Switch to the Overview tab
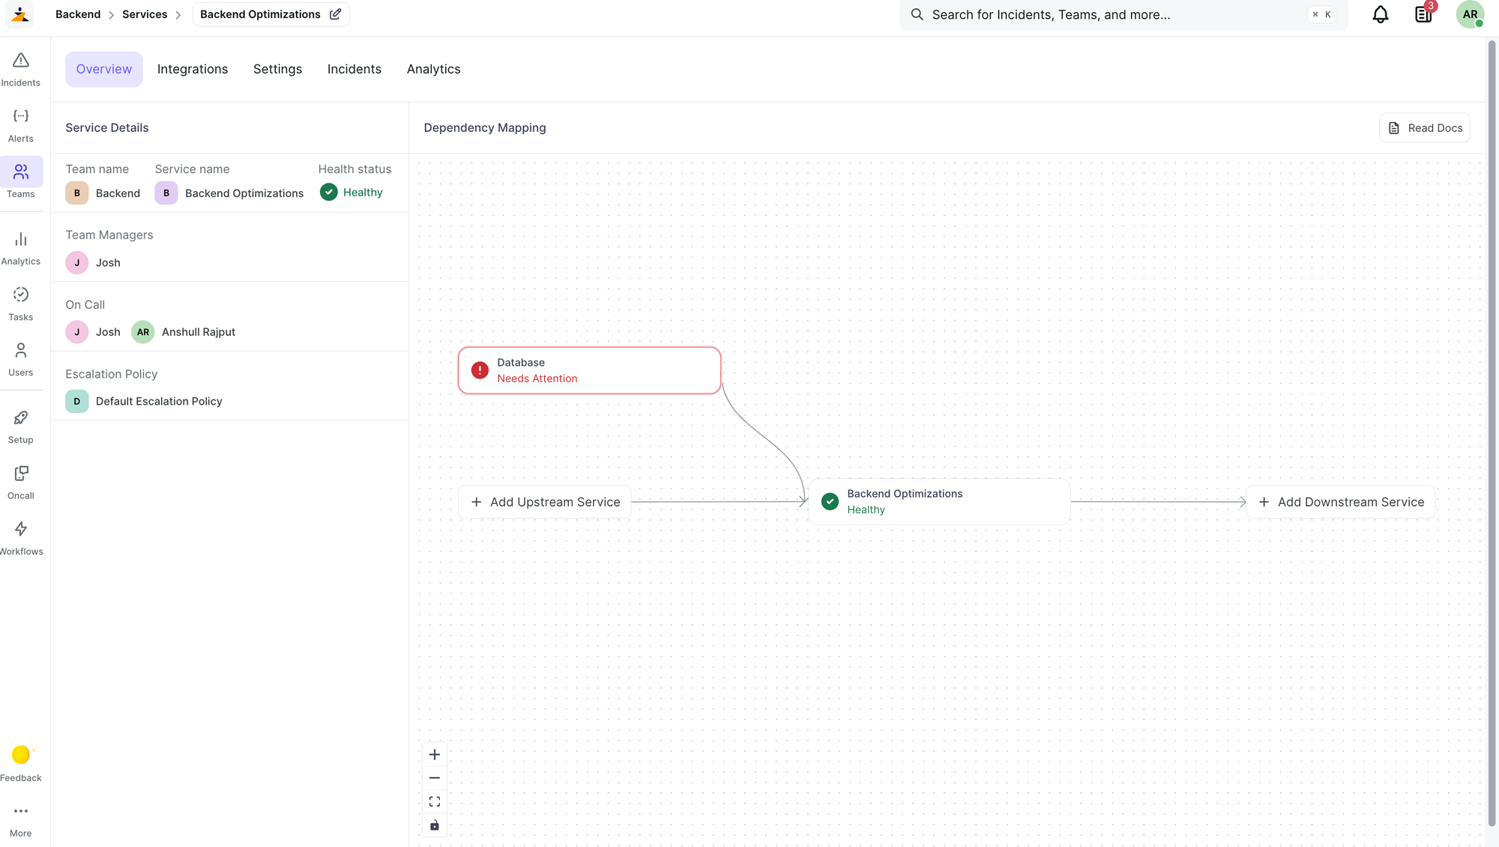Viewport: 1499px width, 847px height. pos(104,69)
